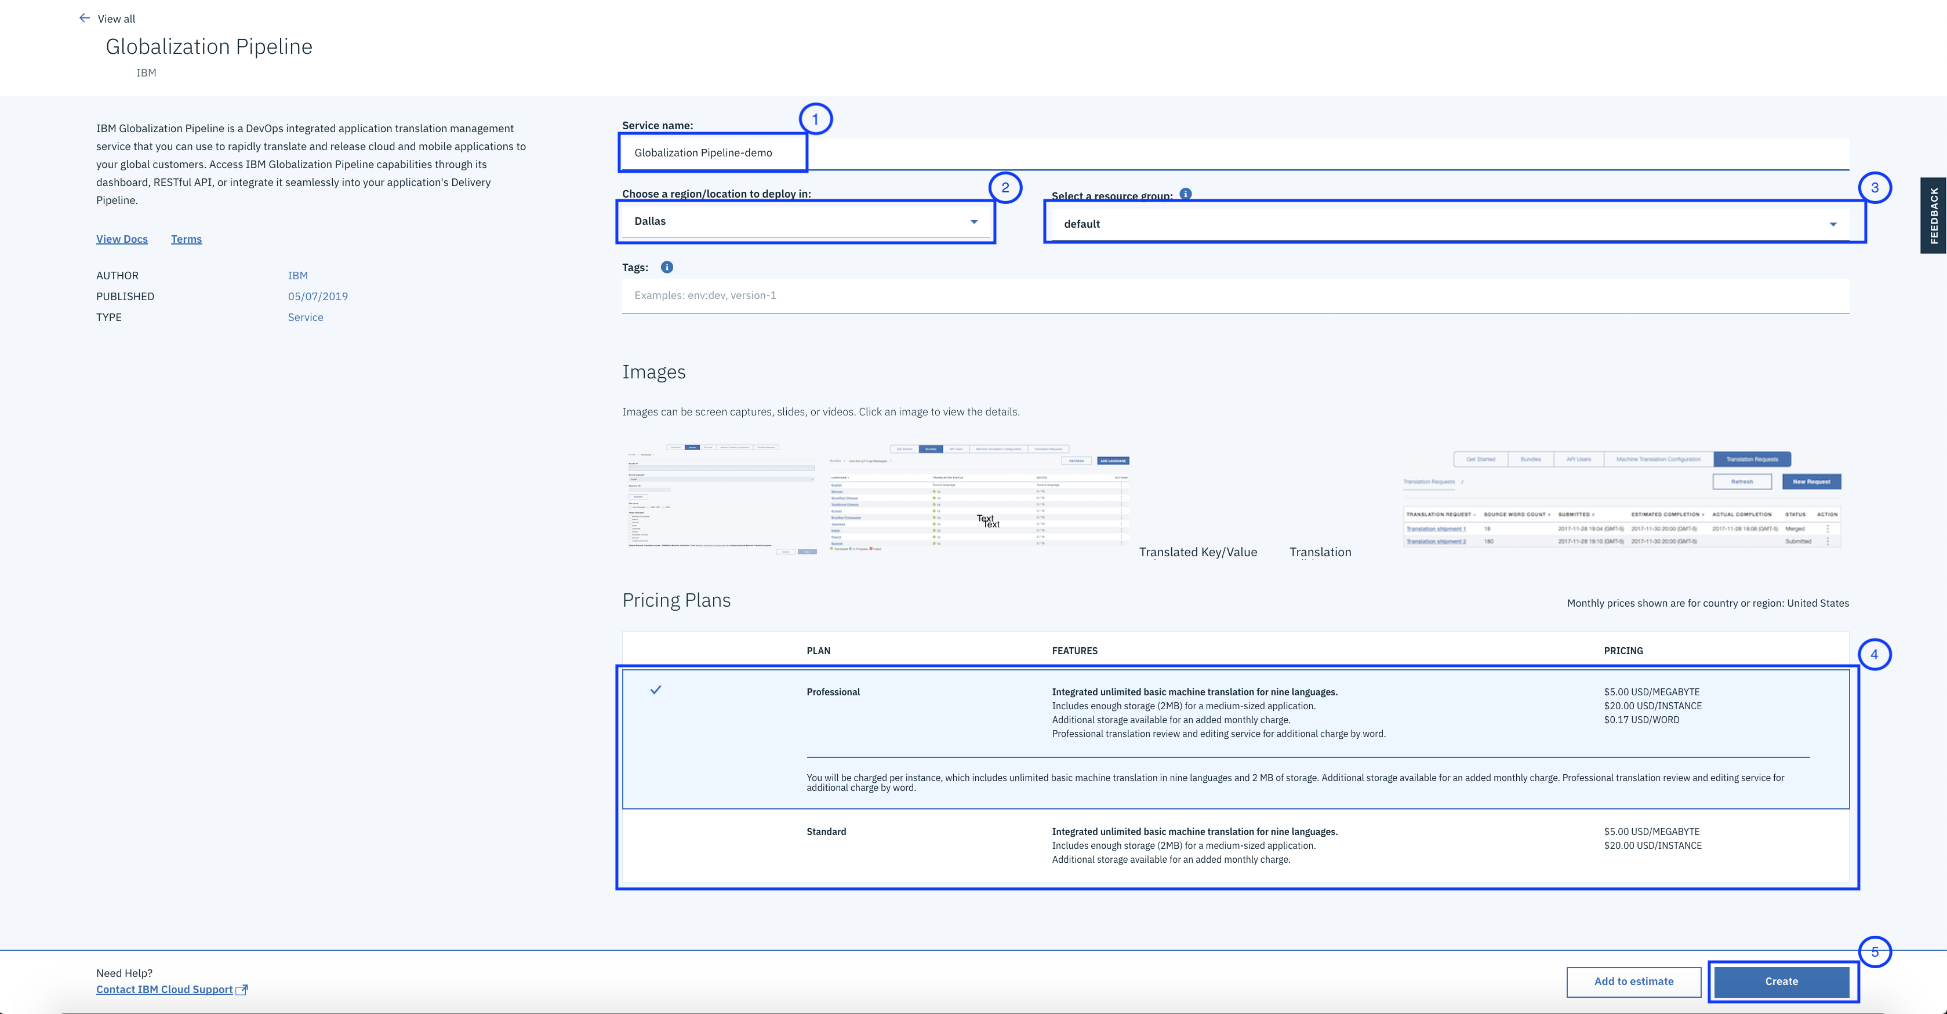Open the Terms link
This screenshot has width=1947, height=1014.
pos(186,239)
